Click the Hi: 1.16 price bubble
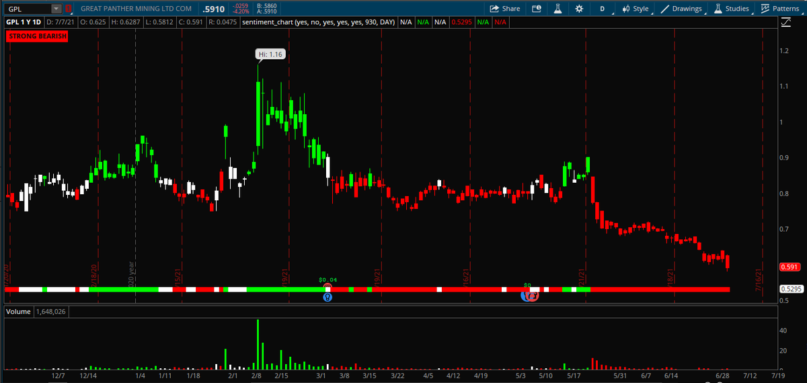The image size is (807, 383). point(270,54)
